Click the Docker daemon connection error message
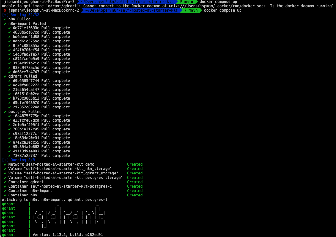The image size is (336, 237). tap(168, 6)
